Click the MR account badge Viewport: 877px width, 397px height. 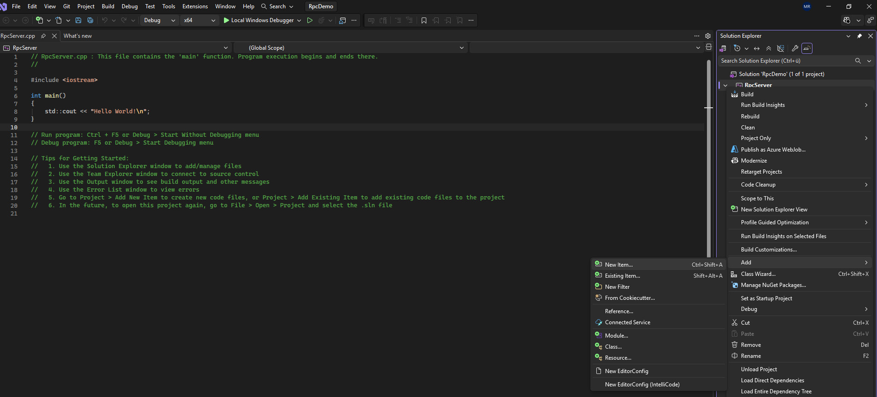[x=807, y=6]
